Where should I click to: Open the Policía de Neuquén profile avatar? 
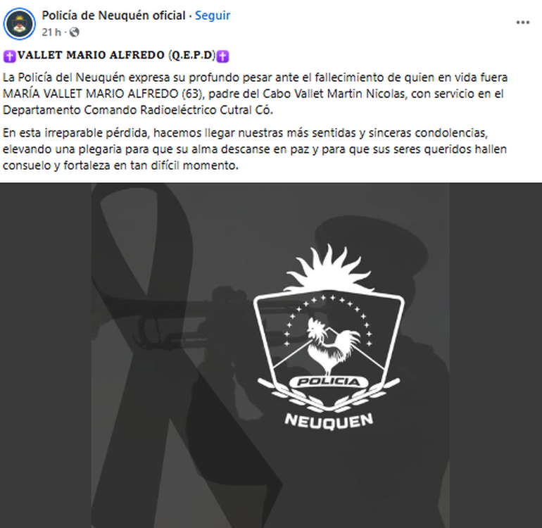(x=20, y=24)
